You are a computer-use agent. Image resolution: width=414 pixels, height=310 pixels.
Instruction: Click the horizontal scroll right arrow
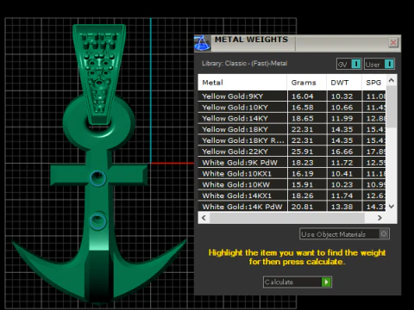click(379, 218)
